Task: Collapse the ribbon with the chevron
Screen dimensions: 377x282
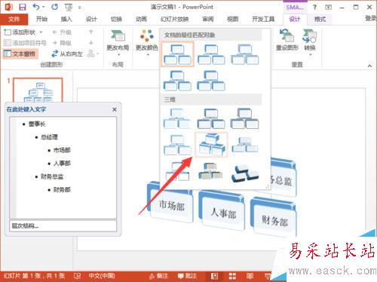Action: (369, 66)
